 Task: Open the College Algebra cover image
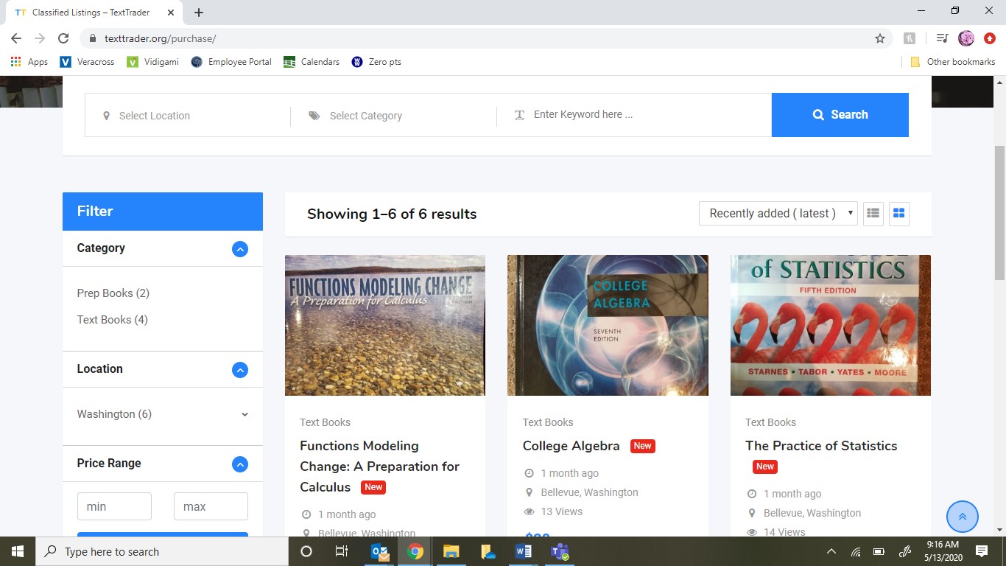608,325
